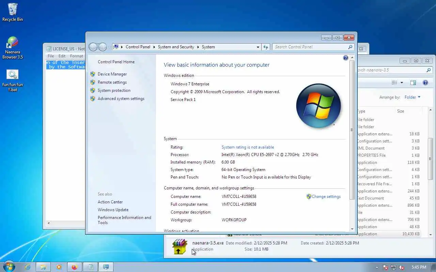
Task: Expand the arrow before Control Panel breadcrumb
Action: (122, 47)
